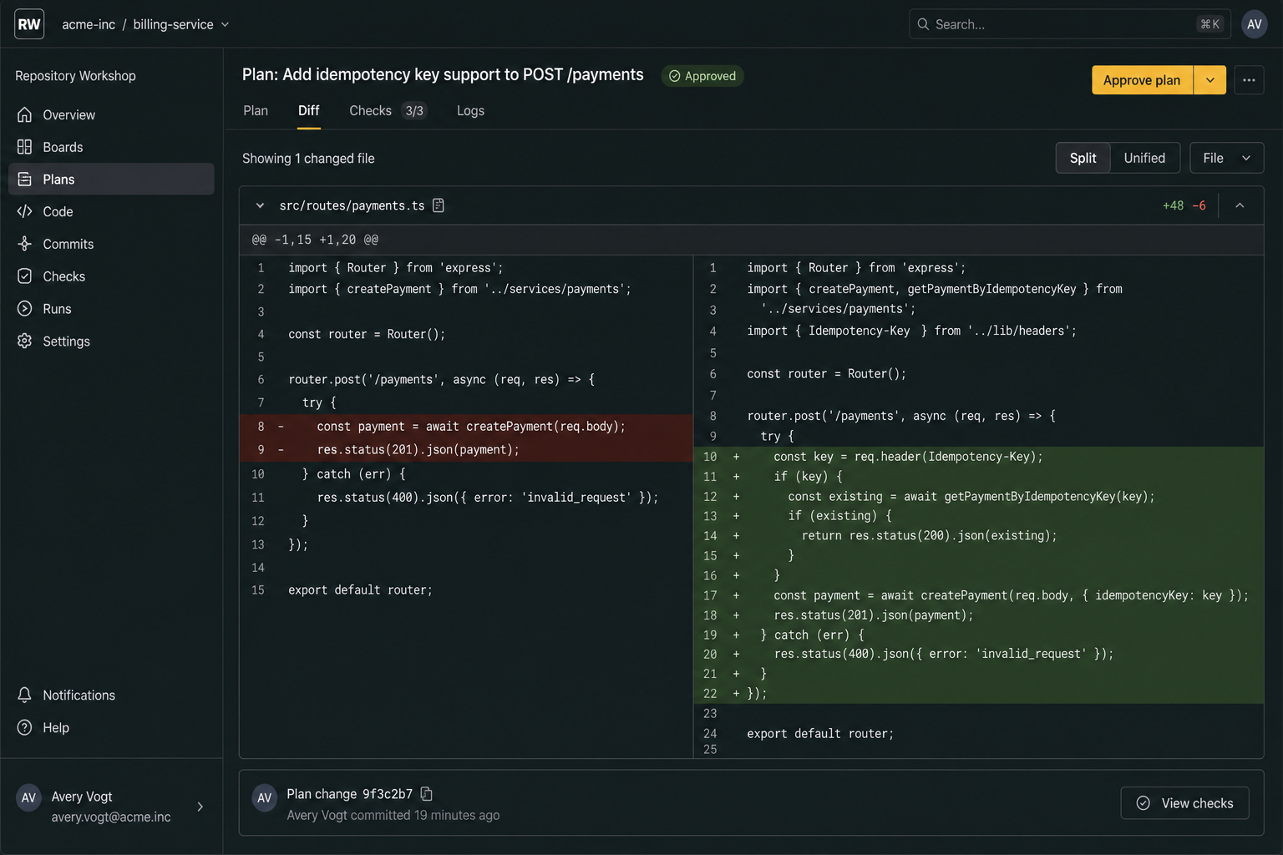This screenshot has width=1283, height=855.
Task: Open the Boards grid icon
Action: pyautogui.click(x=25, y=147)
